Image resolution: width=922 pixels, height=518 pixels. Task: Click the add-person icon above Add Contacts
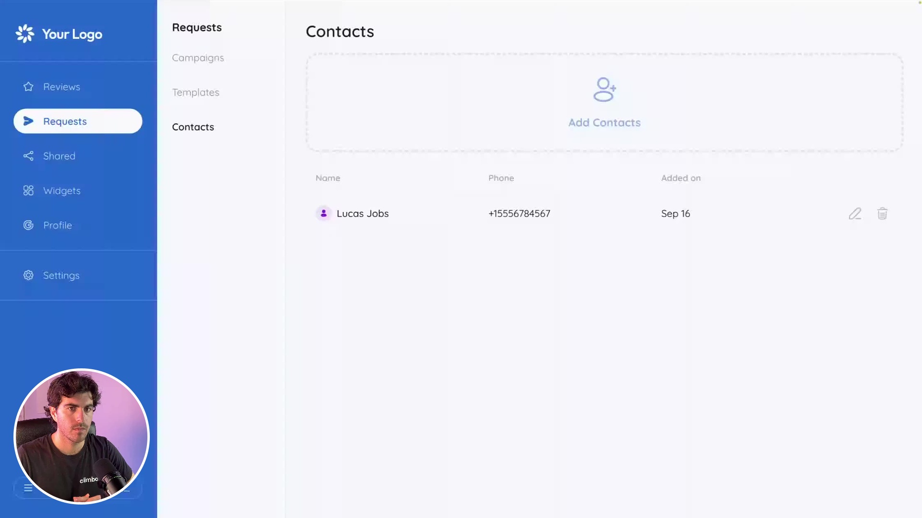[604, 90]
